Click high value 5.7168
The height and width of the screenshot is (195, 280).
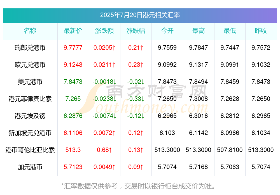tap(199, 167)
